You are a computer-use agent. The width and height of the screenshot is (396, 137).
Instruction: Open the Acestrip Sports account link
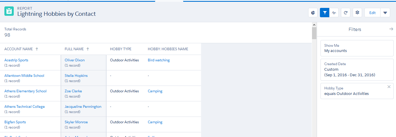click(x=16, y=60)
